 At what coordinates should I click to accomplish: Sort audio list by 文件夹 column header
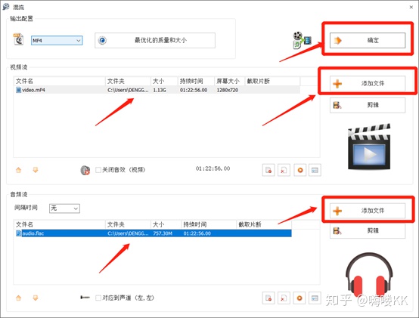(x=128, y=224)
